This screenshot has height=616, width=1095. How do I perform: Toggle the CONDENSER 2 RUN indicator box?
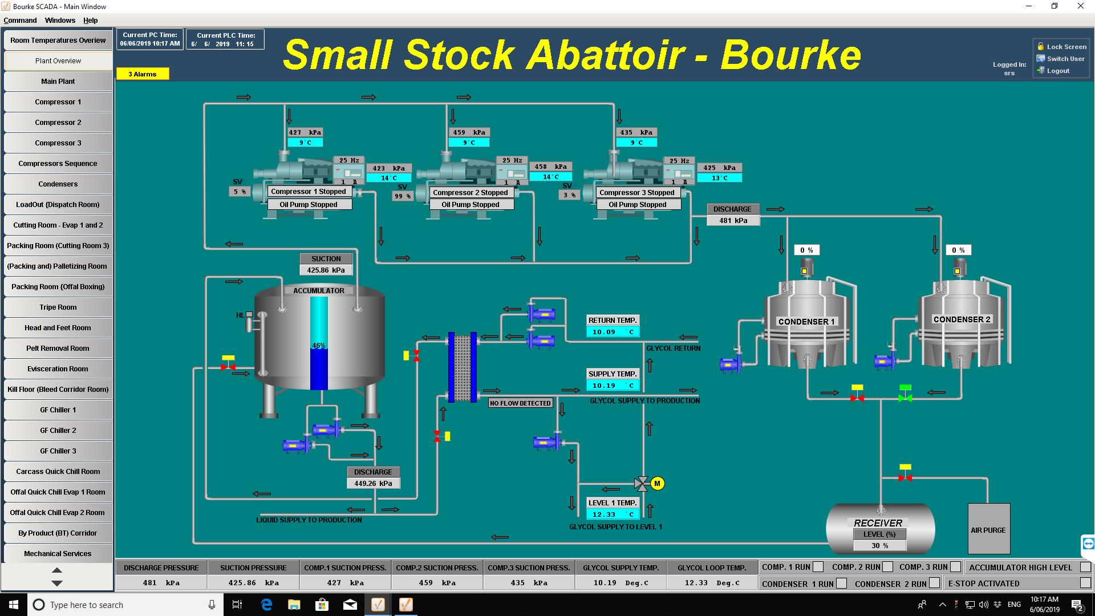(934, 583)
